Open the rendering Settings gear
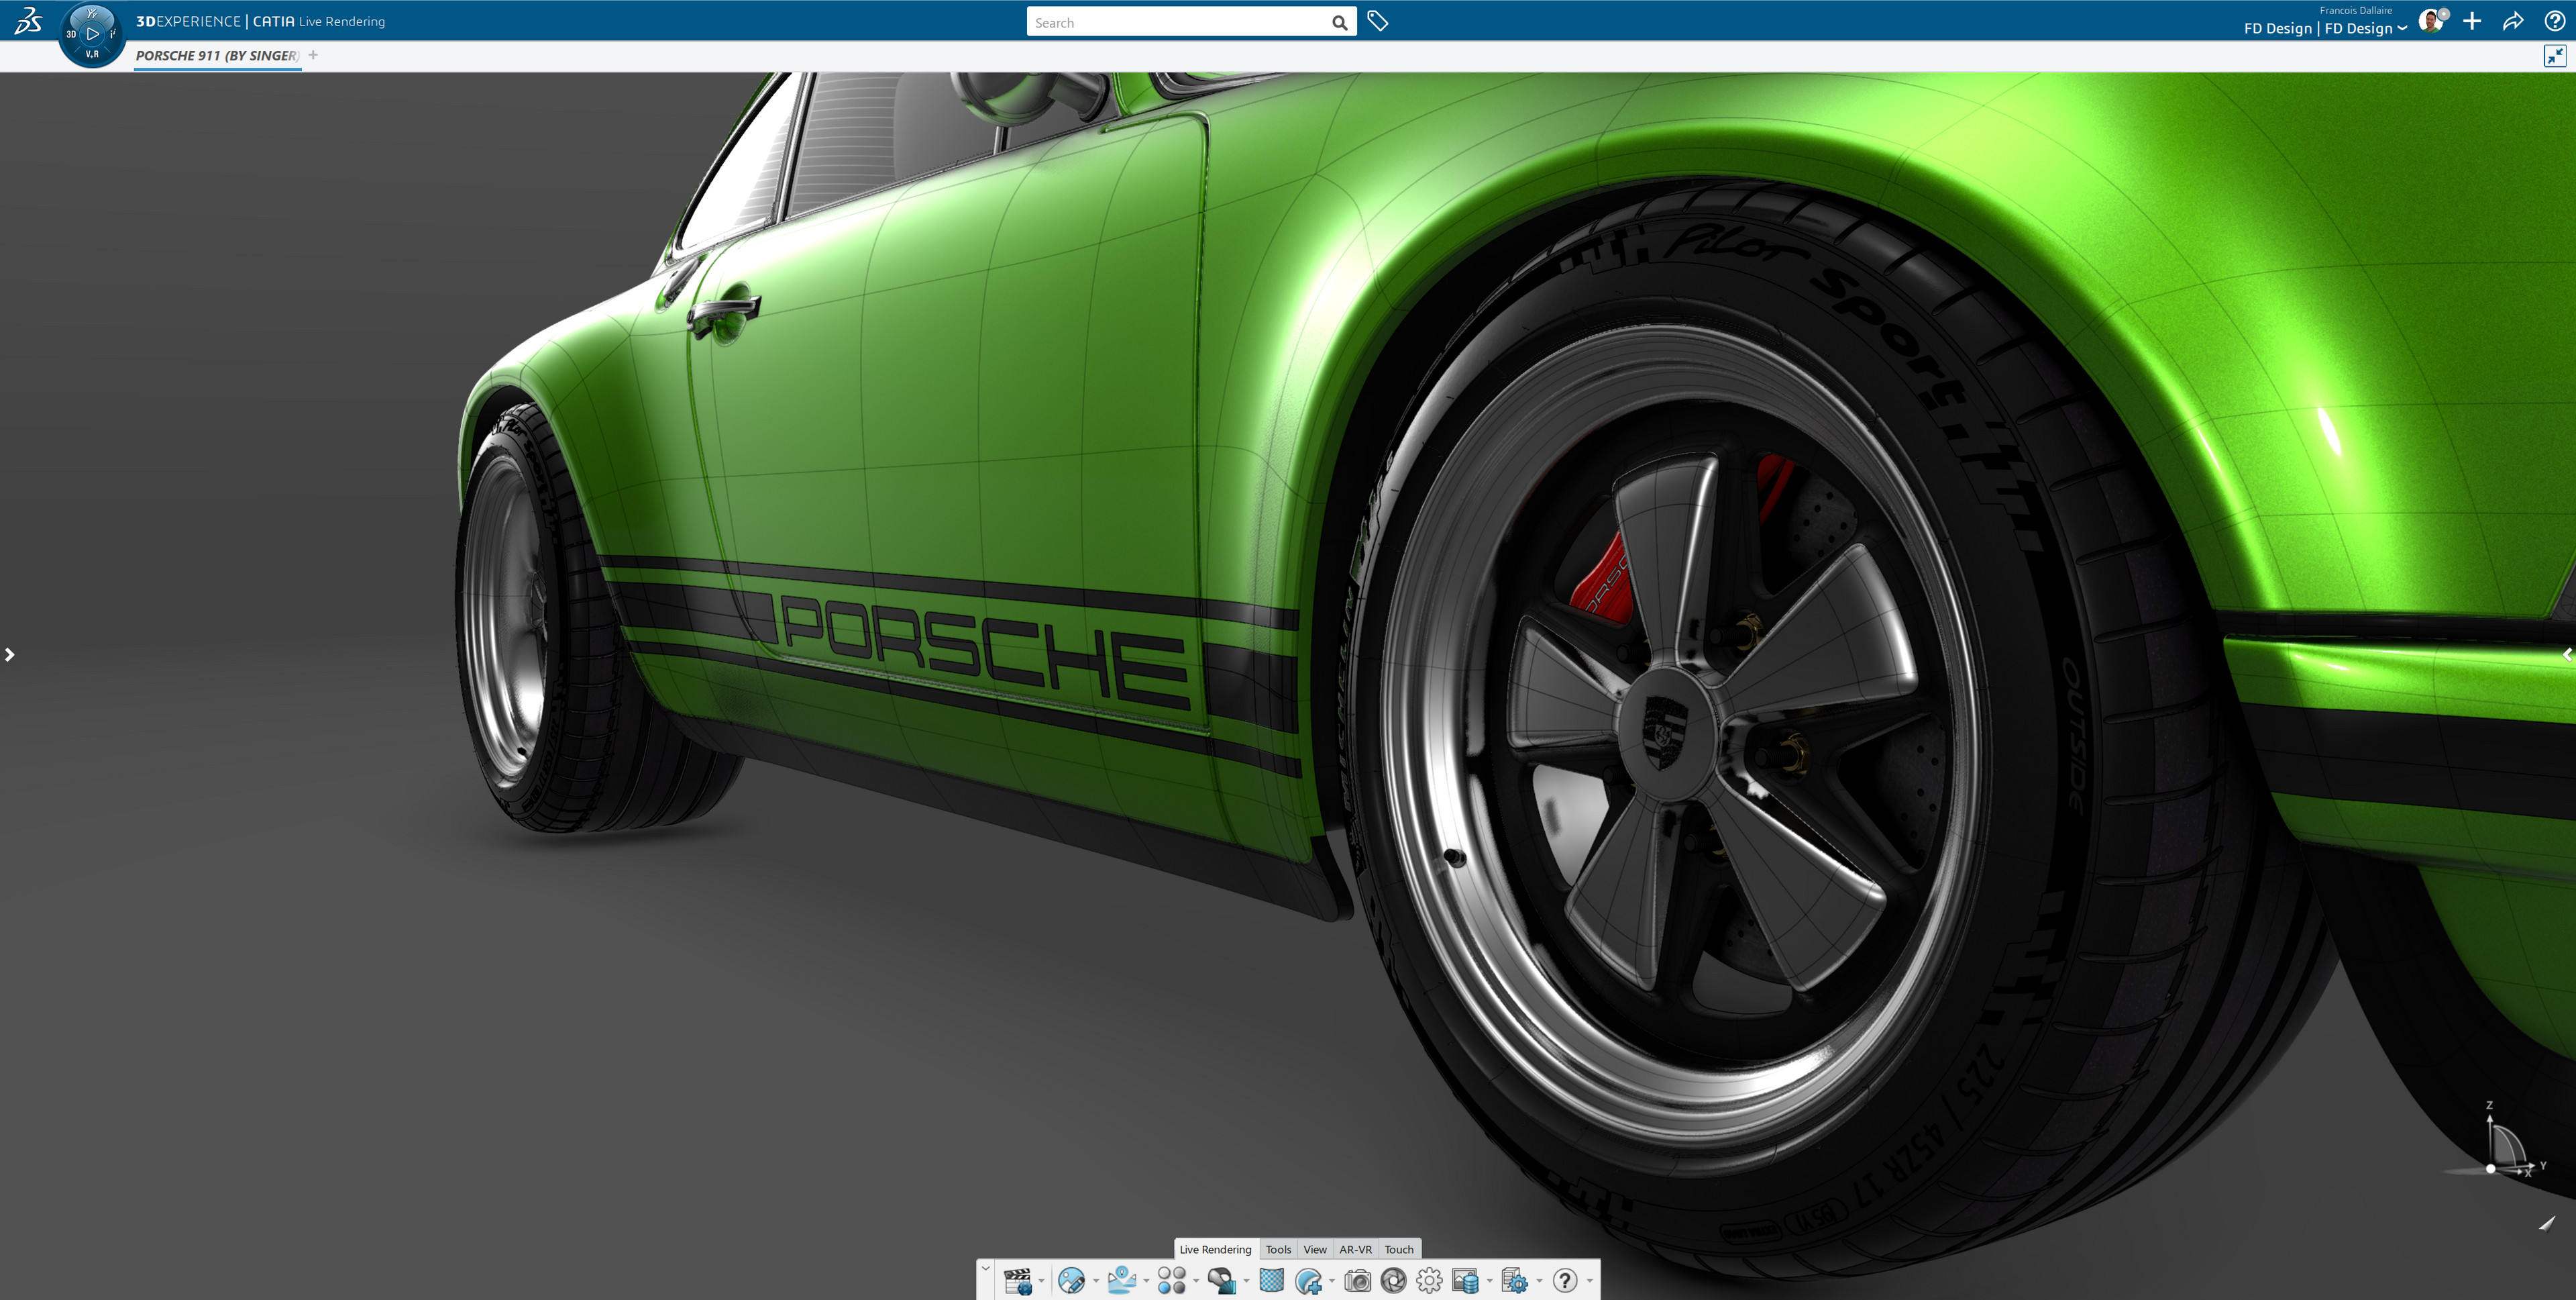Viewport: 2576px width, 1300px height. pos(1429,1282)
